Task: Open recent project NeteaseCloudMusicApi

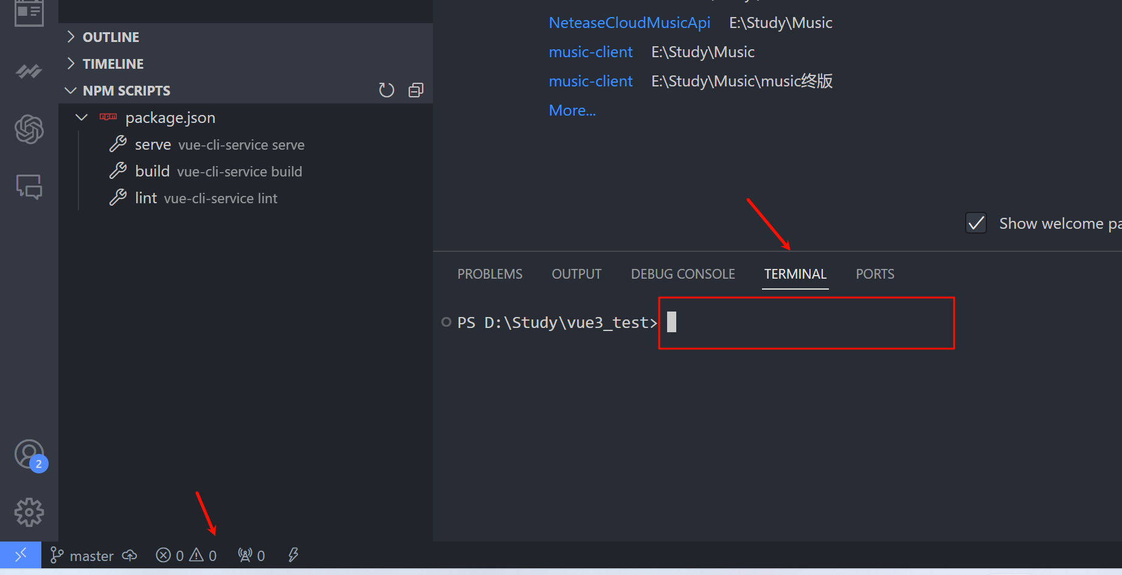Action: click(x=629, y=23)
